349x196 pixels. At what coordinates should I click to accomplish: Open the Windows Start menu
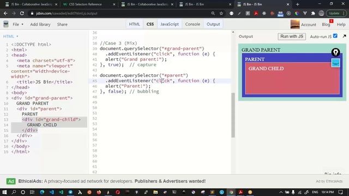[x=4, y=192]
